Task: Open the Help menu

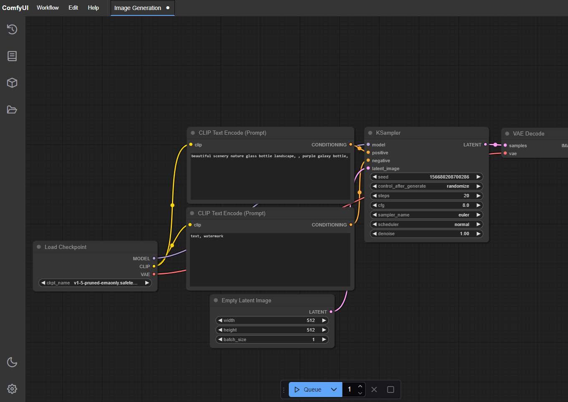Action: (93, 8)
